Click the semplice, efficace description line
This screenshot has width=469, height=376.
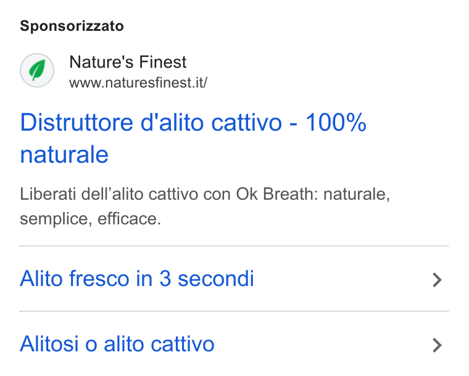(x=91, y=219)
